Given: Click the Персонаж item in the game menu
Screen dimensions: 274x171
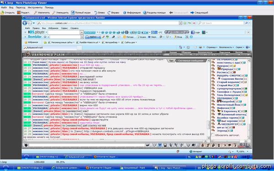Looking at the screenshot, I should 225,52.
